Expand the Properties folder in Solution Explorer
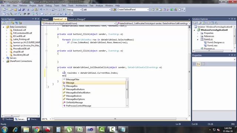Image resolution: width=237 pixels, height=133 pixels. point(198,33)
